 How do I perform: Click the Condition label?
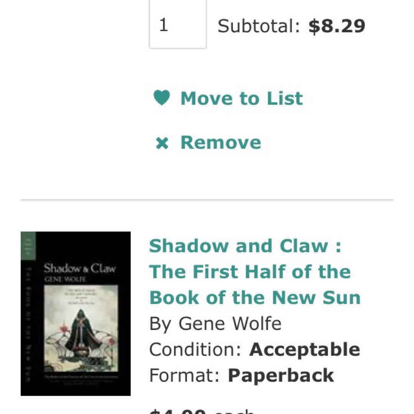pyautogui.click(x=195, y=350)
